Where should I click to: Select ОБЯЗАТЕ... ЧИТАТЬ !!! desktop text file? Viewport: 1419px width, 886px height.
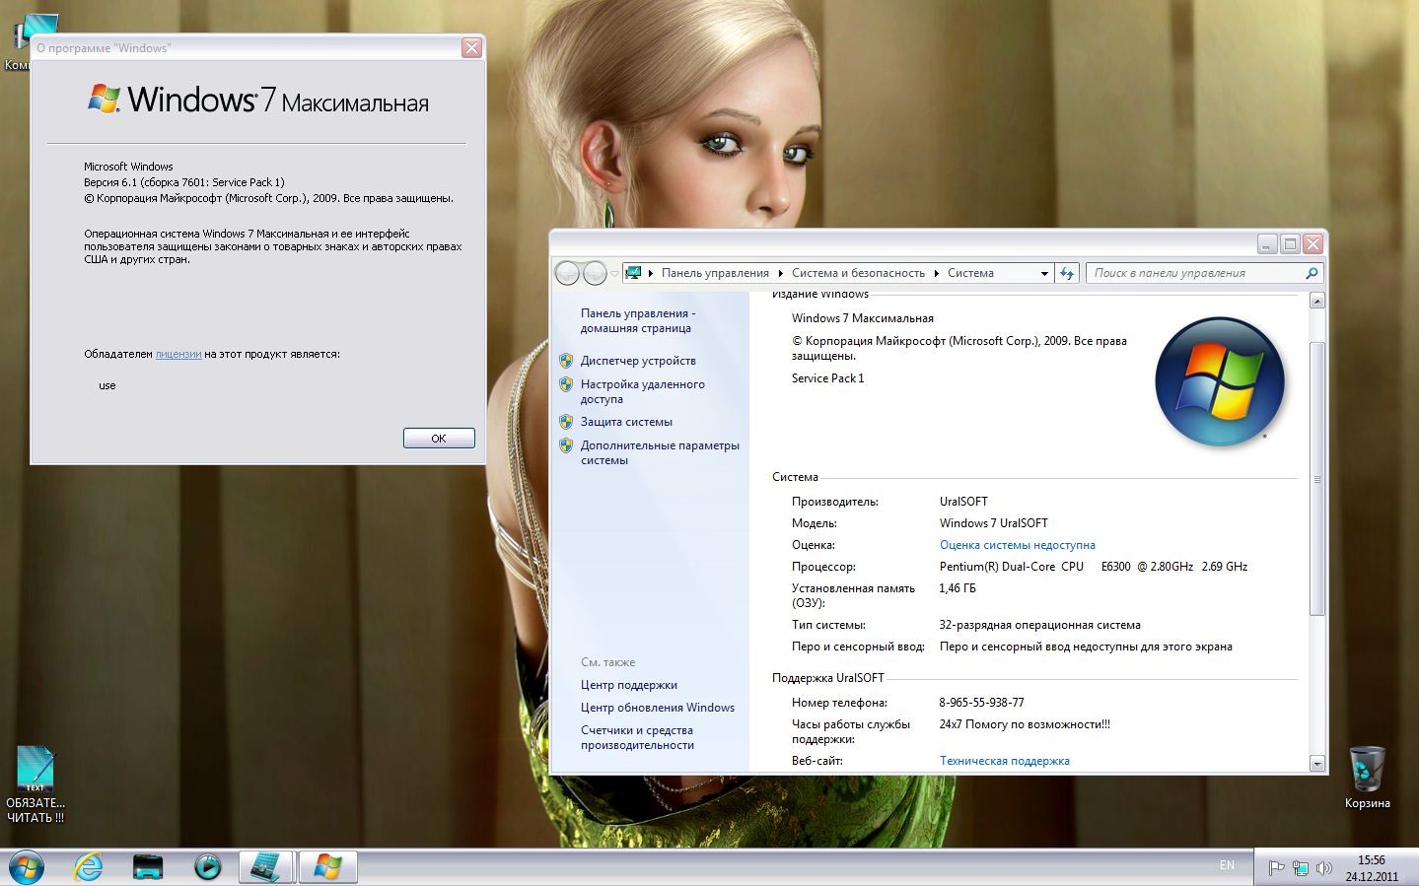[35, 784]
